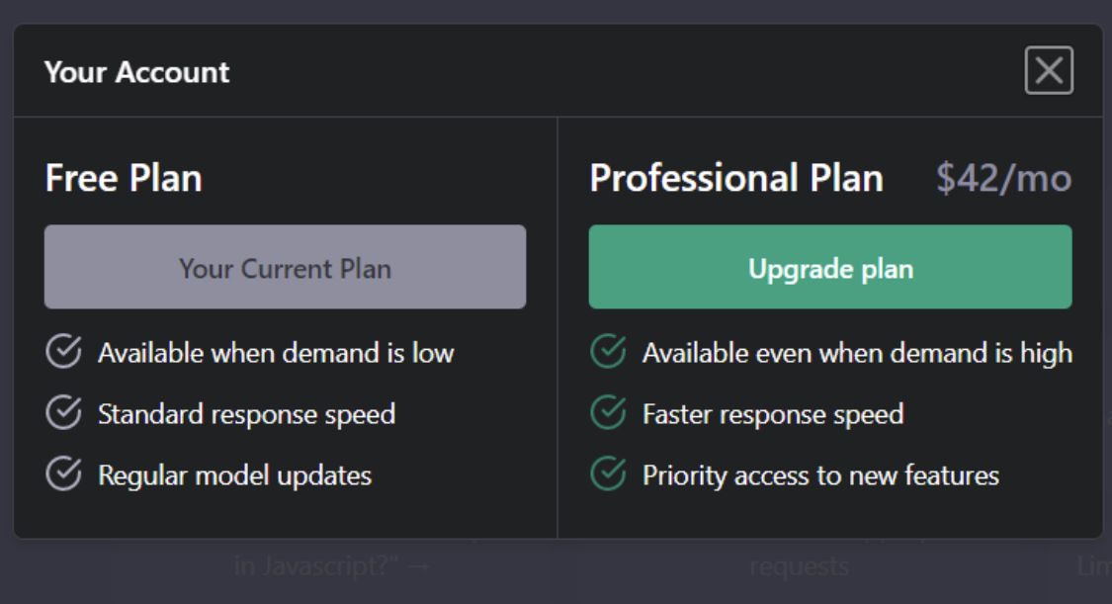Viewport: 1112px width, 604px height.
Task: Click the Available when demand is low text
Action: [x=276, y=353]
